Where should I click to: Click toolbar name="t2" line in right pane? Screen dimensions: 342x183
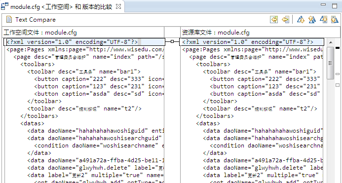click(x=260, y=109)
